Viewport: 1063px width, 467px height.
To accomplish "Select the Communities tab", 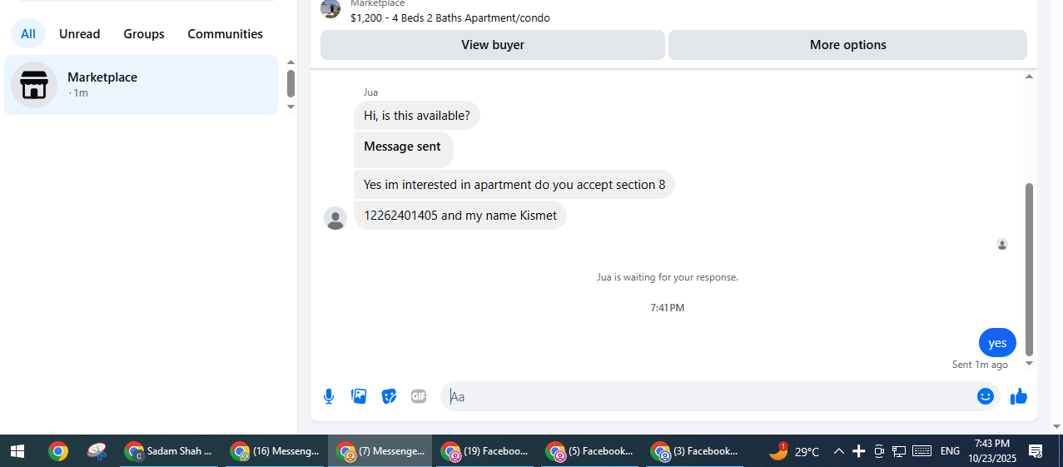I will click(226, 34).
